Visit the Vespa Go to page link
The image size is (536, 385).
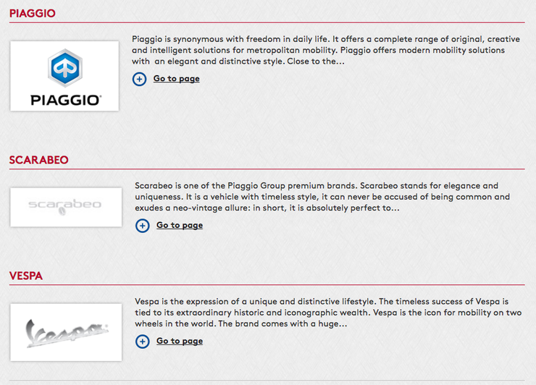pos(180,341)
